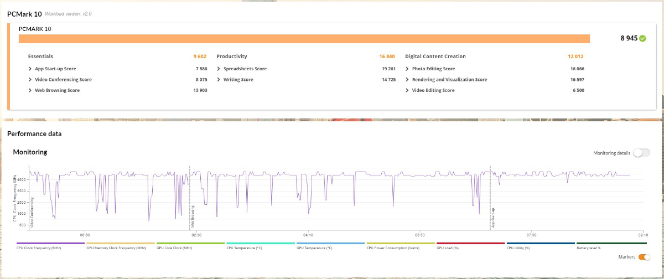Select the GPU Temperature legend swatch
Screen dimensions: 664x279
[331, 243]
